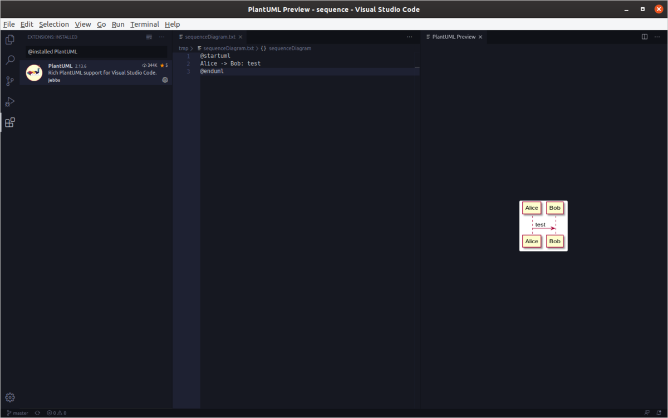Open the Explorer view in activity bar
Screen dimensions: 668x418
[x=9, y=40]
